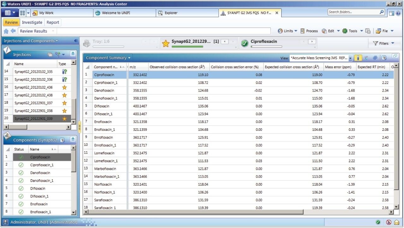Switch to the Report tab
Viewport: 404px width, 228px height.
point(53,22)
